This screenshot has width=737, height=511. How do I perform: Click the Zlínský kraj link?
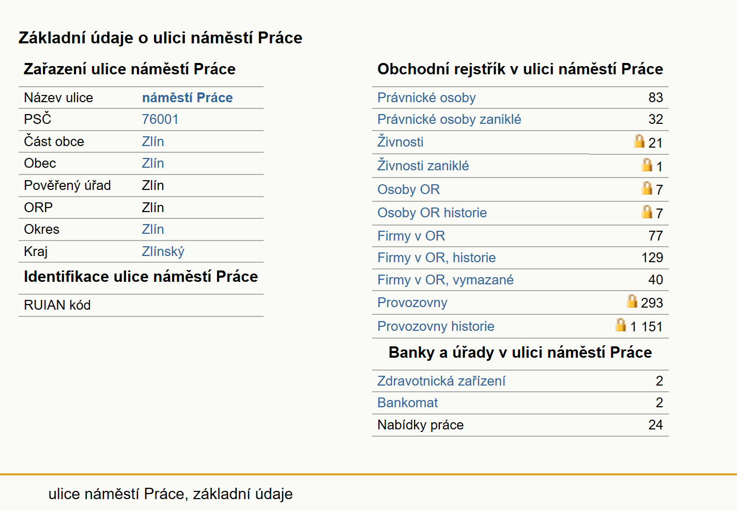tap(163, 251)
